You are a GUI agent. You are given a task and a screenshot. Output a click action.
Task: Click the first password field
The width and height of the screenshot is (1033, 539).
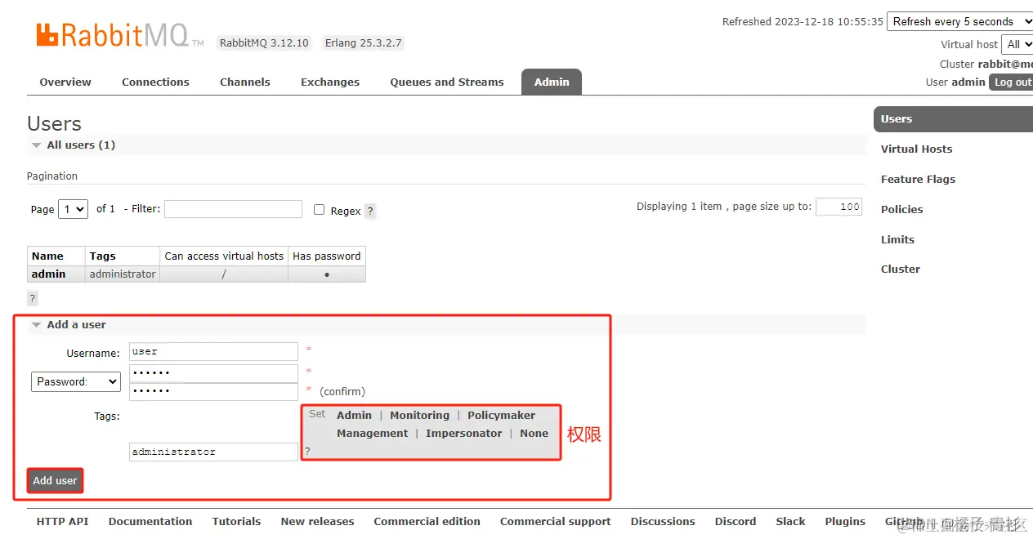coord(213,372)
